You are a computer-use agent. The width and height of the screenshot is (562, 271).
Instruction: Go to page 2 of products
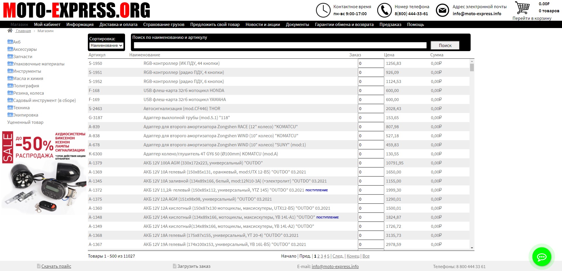click(318, 256)
